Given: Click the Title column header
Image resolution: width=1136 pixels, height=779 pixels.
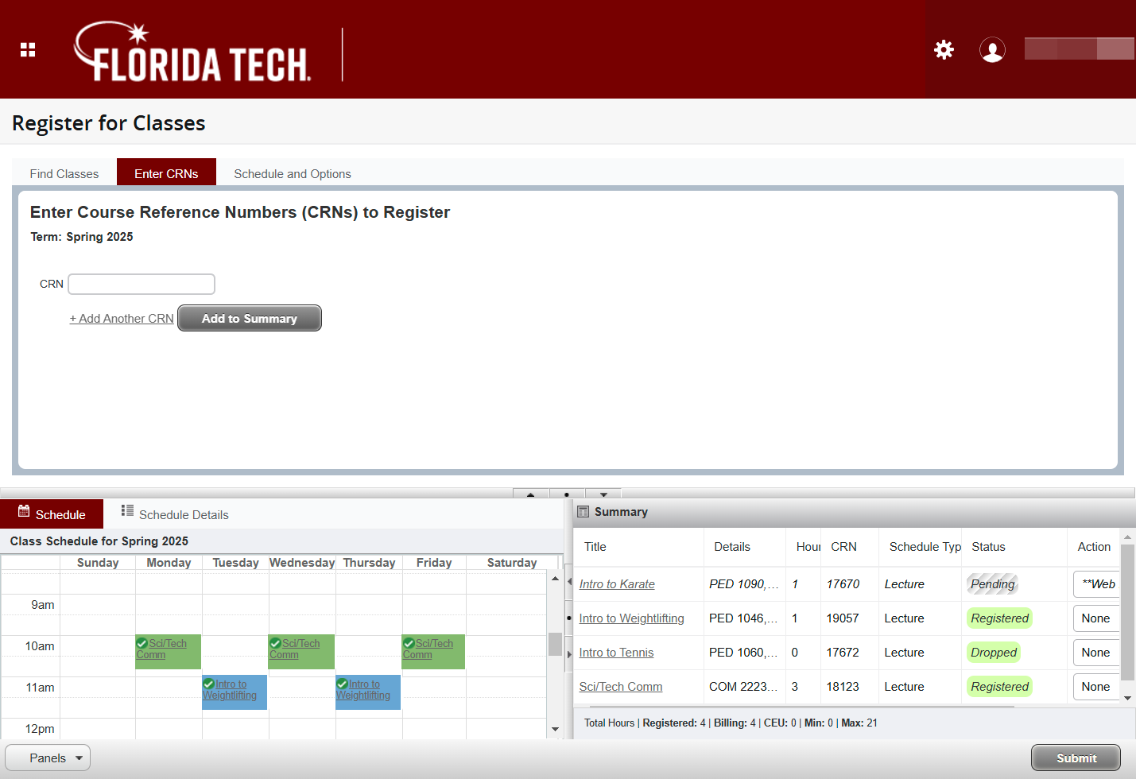Looking at the screenshot, I should coord(638,547).
